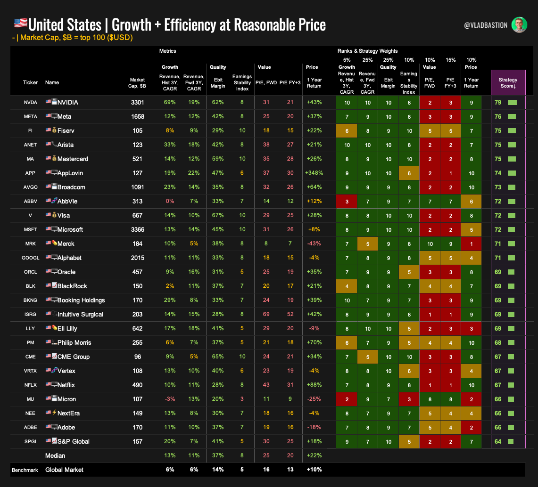Click the Ranks & Strategy Weights heading

click(x=367, y=51)
